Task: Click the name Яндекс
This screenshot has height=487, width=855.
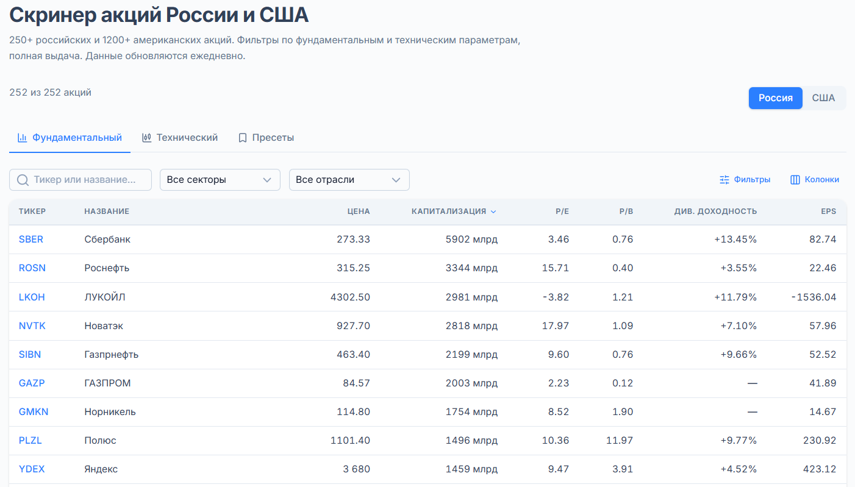Action: click(101, 469)
